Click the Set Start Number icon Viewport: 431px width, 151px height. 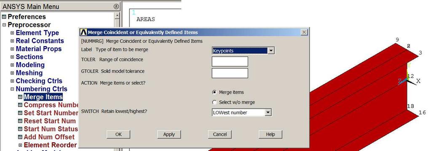tap(20, 113)
